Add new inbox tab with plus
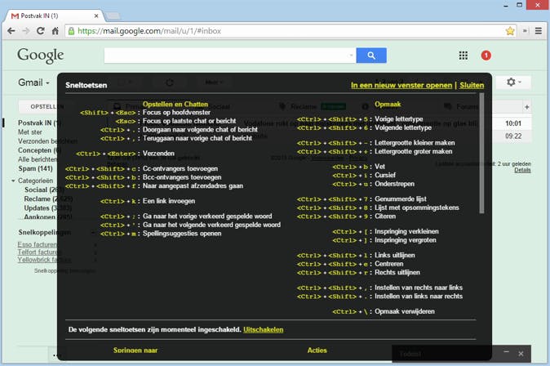Screen dimensions: 550x366 526,107
